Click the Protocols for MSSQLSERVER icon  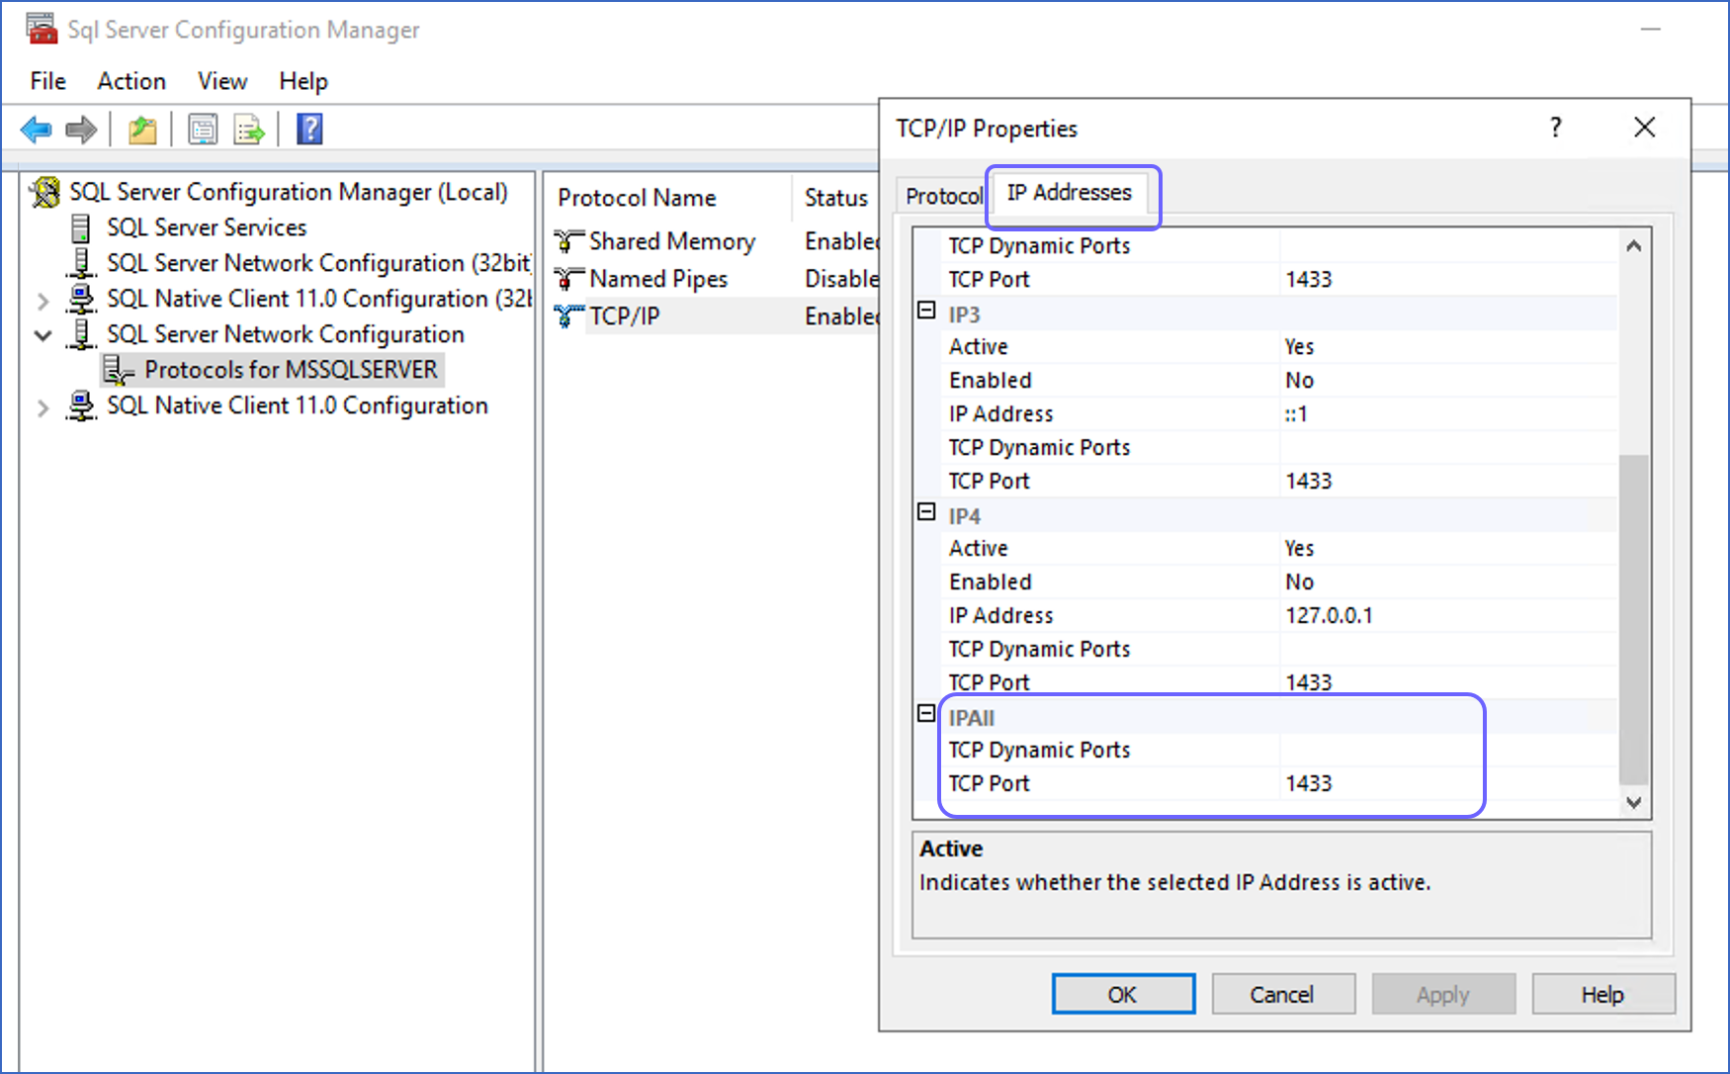pyautogui.click(x=119, y=371)
